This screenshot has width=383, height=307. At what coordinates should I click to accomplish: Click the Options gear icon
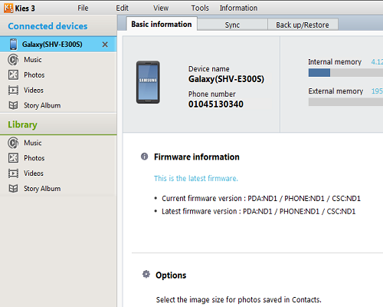[146, 274]
